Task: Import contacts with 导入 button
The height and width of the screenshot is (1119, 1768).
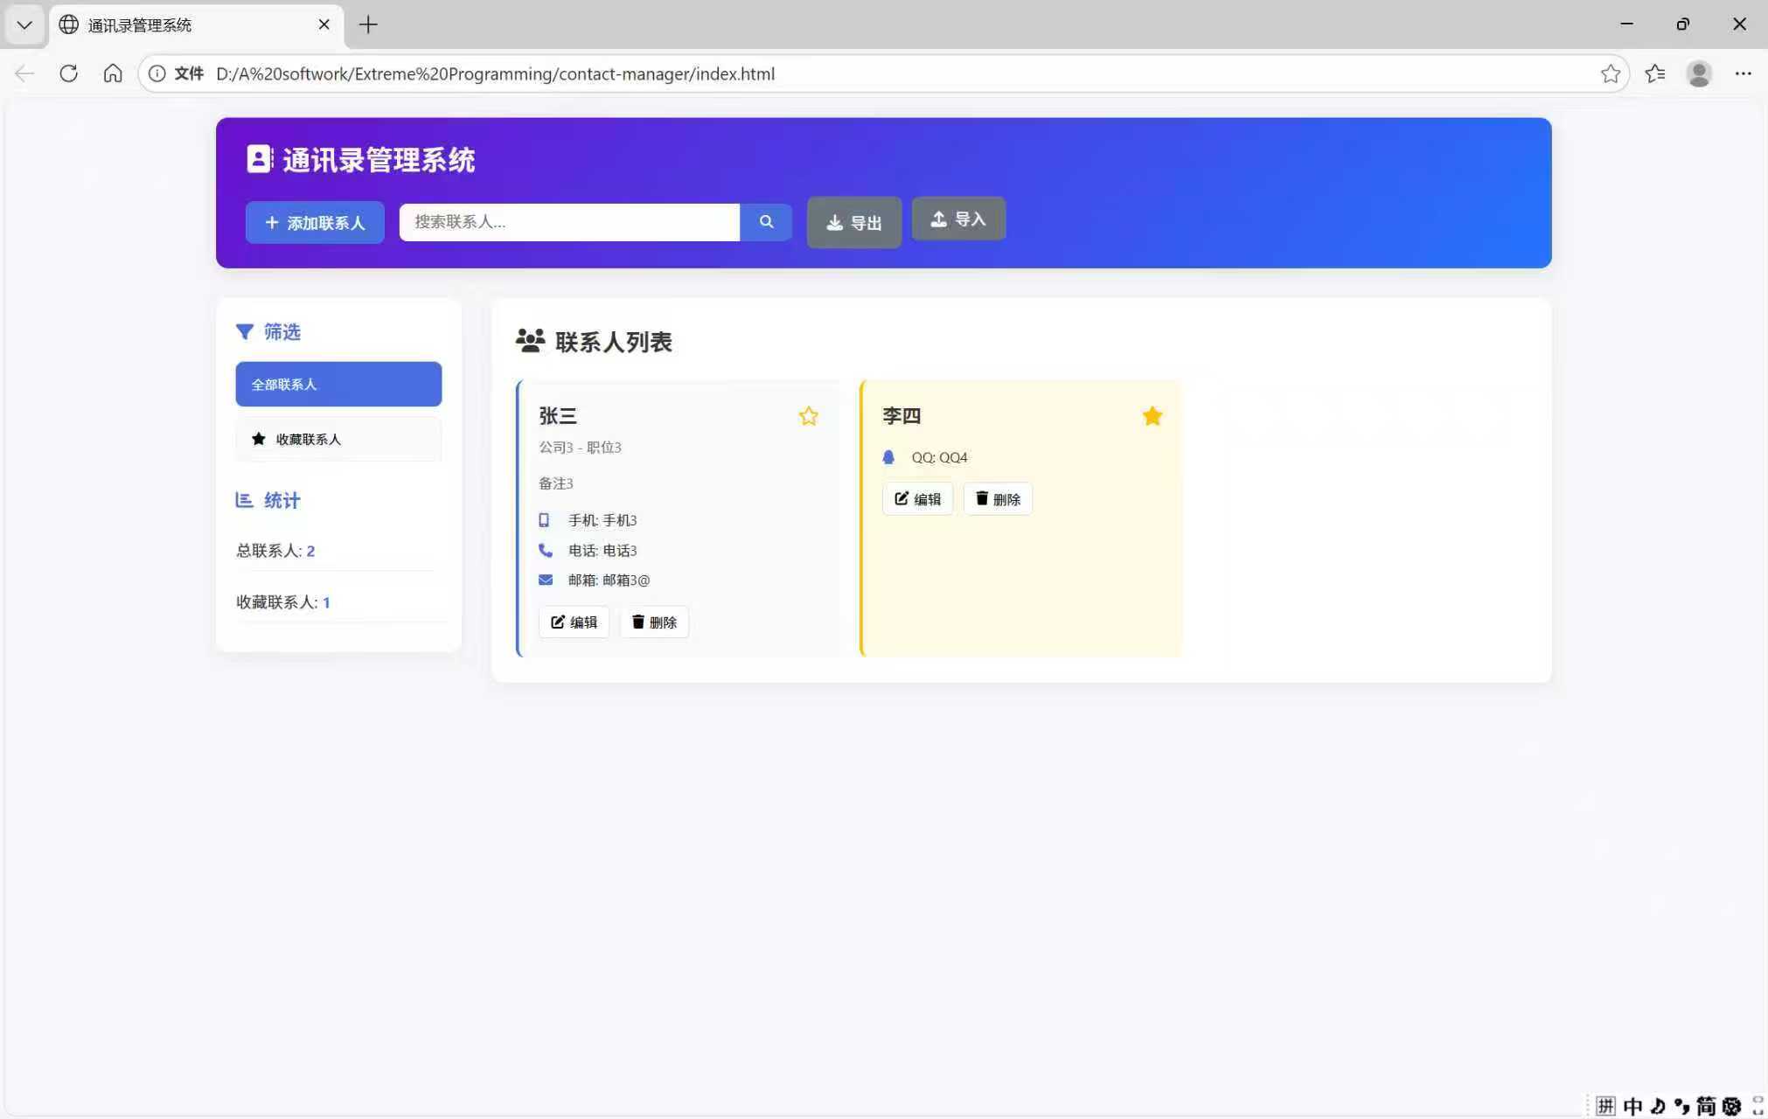Action: (x=958, y=219)
